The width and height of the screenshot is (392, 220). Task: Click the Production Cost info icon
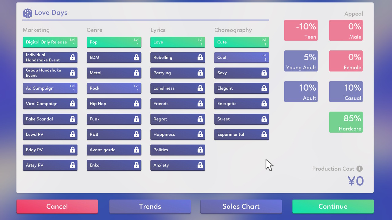[x=360, y=169]
